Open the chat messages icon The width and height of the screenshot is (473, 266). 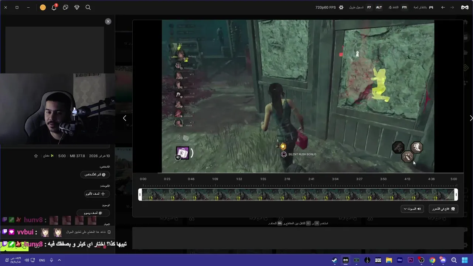click(x=65, y=7)
